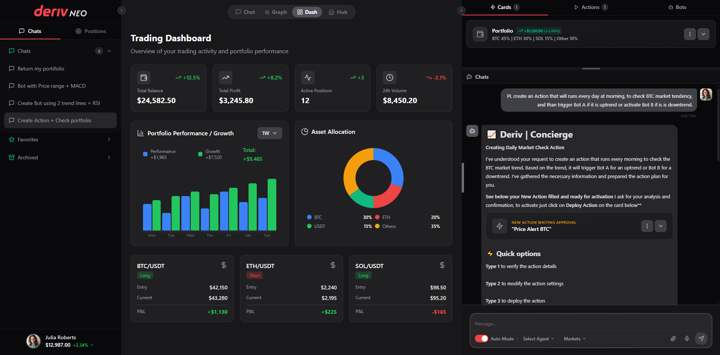Open the 1W timeframe dropdown
The height and width of the screenshot is (355, 720).
pos(270,133)
